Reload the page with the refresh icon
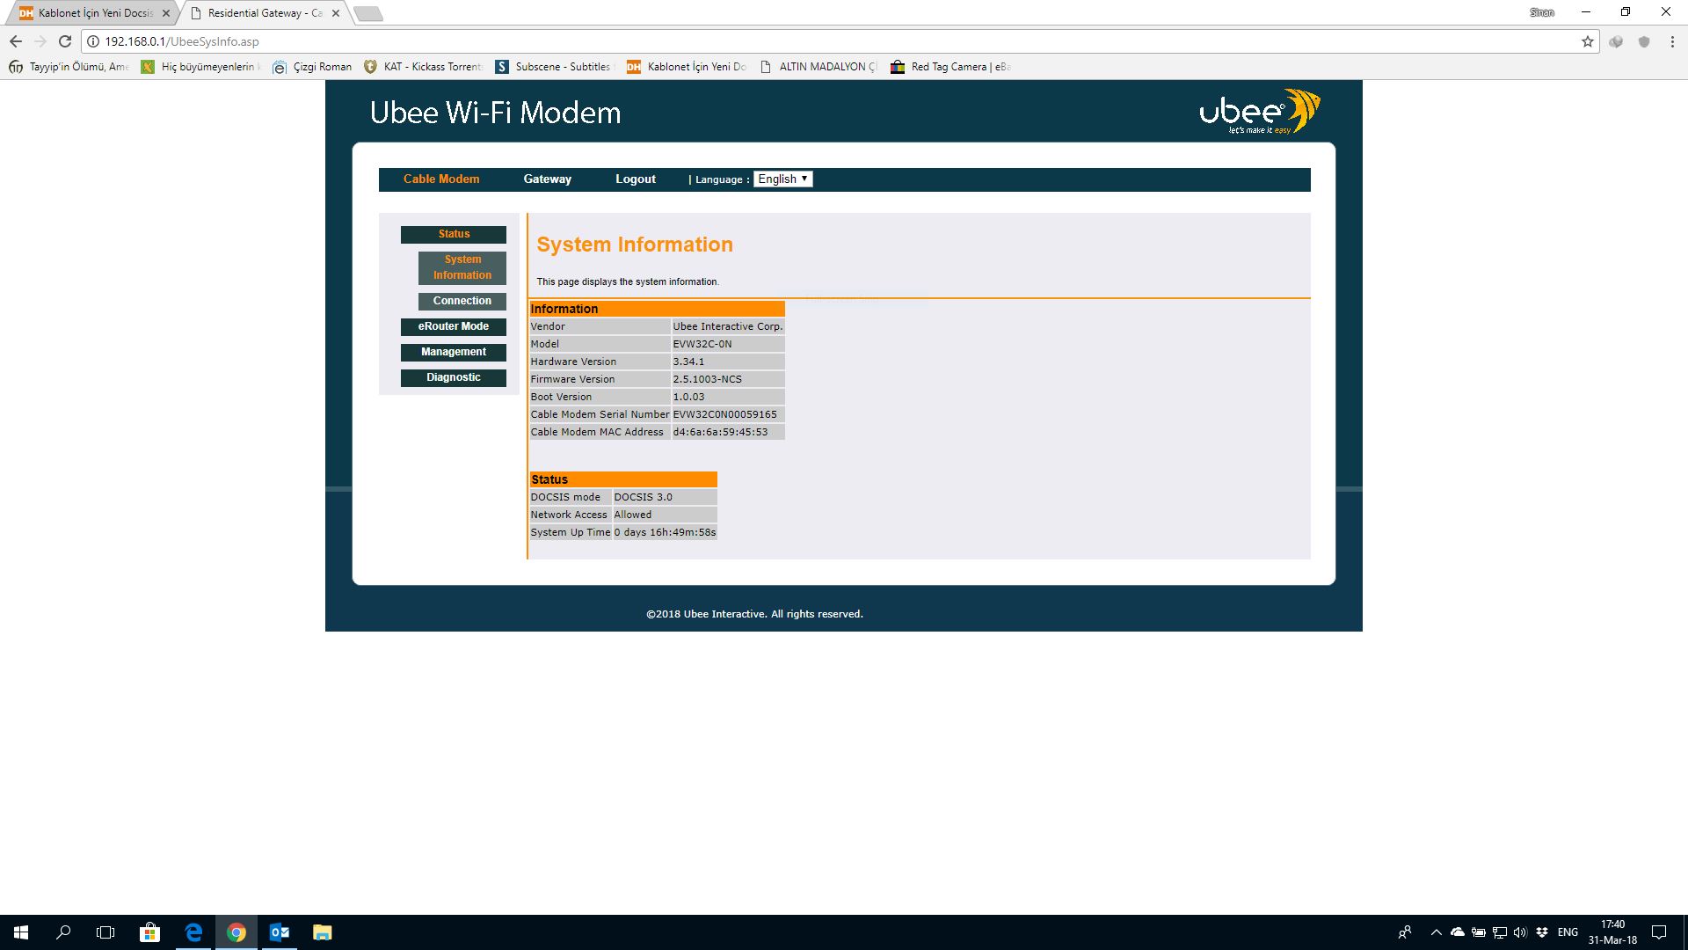Screen dimensions: 1688x950 65,41
